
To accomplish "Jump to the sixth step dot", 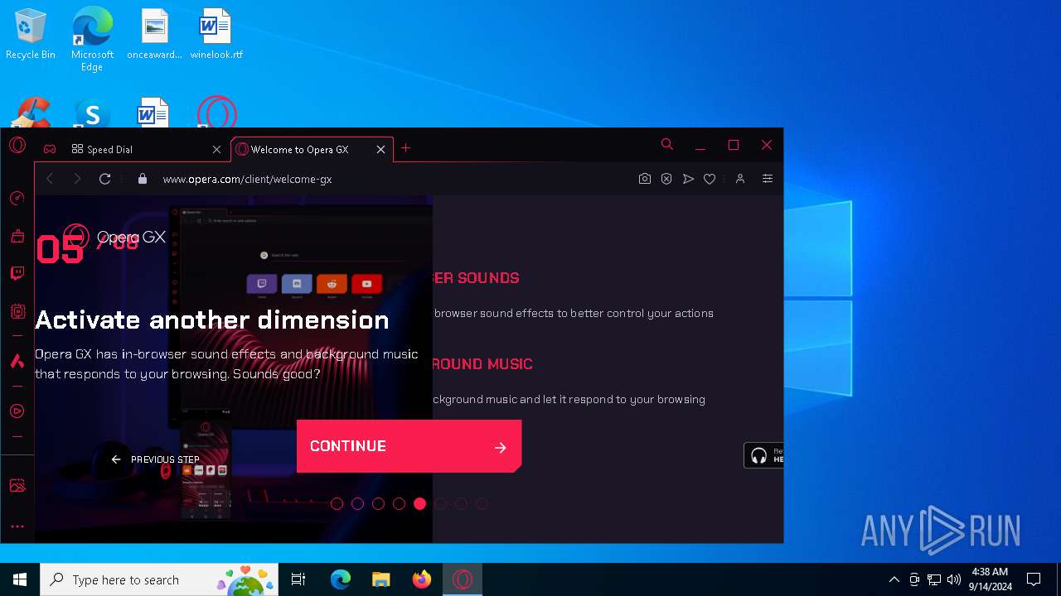I will (x=440, y=503).
